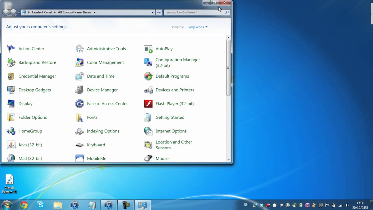This screenshot has height=210, width=373.
Task: Expand breadcrumb arrow before Control Panel
Action: click(x=29, y=12)
